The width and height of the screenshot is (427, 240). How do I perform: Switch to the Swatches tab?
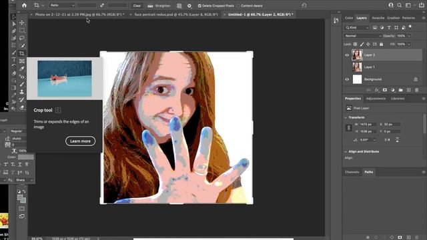click(378, 18)
